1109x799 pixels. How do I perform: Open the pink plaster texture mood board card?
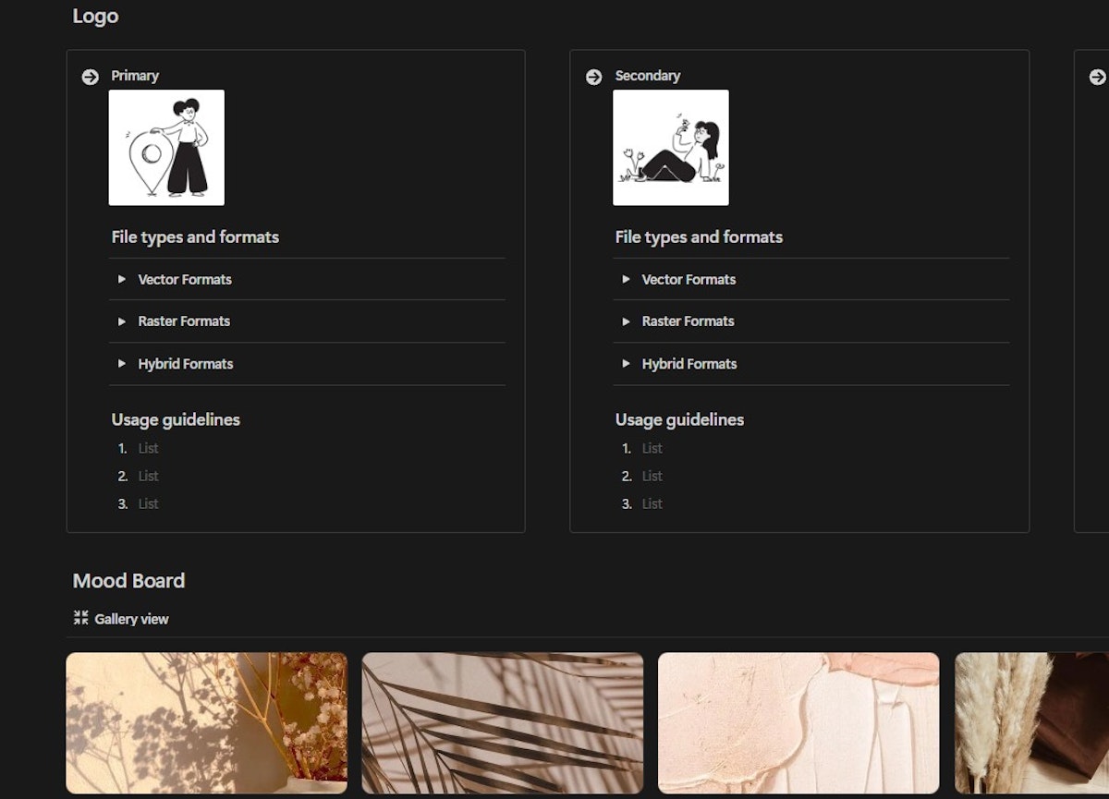(x=798, y=723)
